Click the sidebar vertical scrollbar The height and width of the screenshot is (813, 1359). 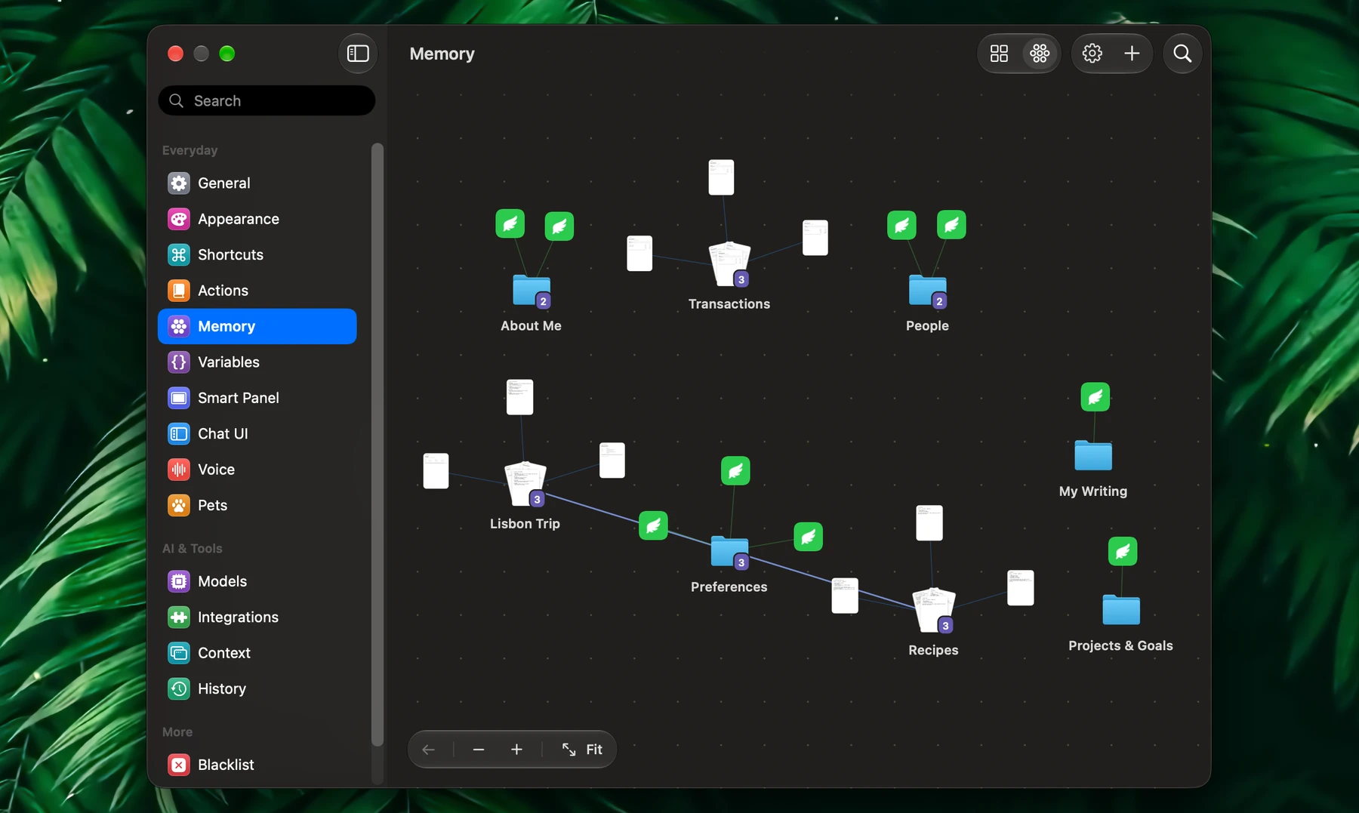pos(377,445)
